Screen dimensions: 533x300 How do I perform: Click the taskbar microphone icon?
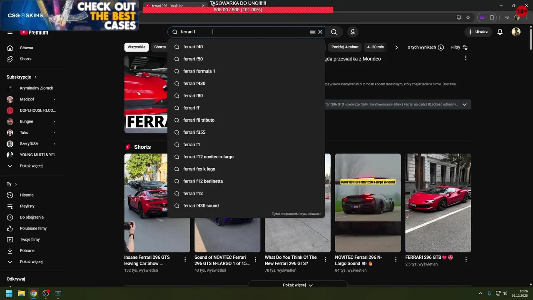coord(489,293)
